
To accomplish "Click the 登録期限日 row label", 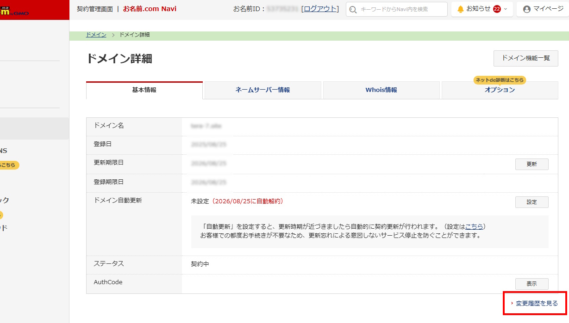I will (x=108, y=182).
